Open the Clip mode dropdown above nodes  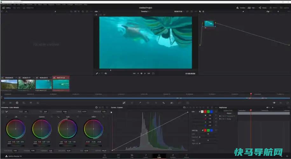click(x=269, y=11)
